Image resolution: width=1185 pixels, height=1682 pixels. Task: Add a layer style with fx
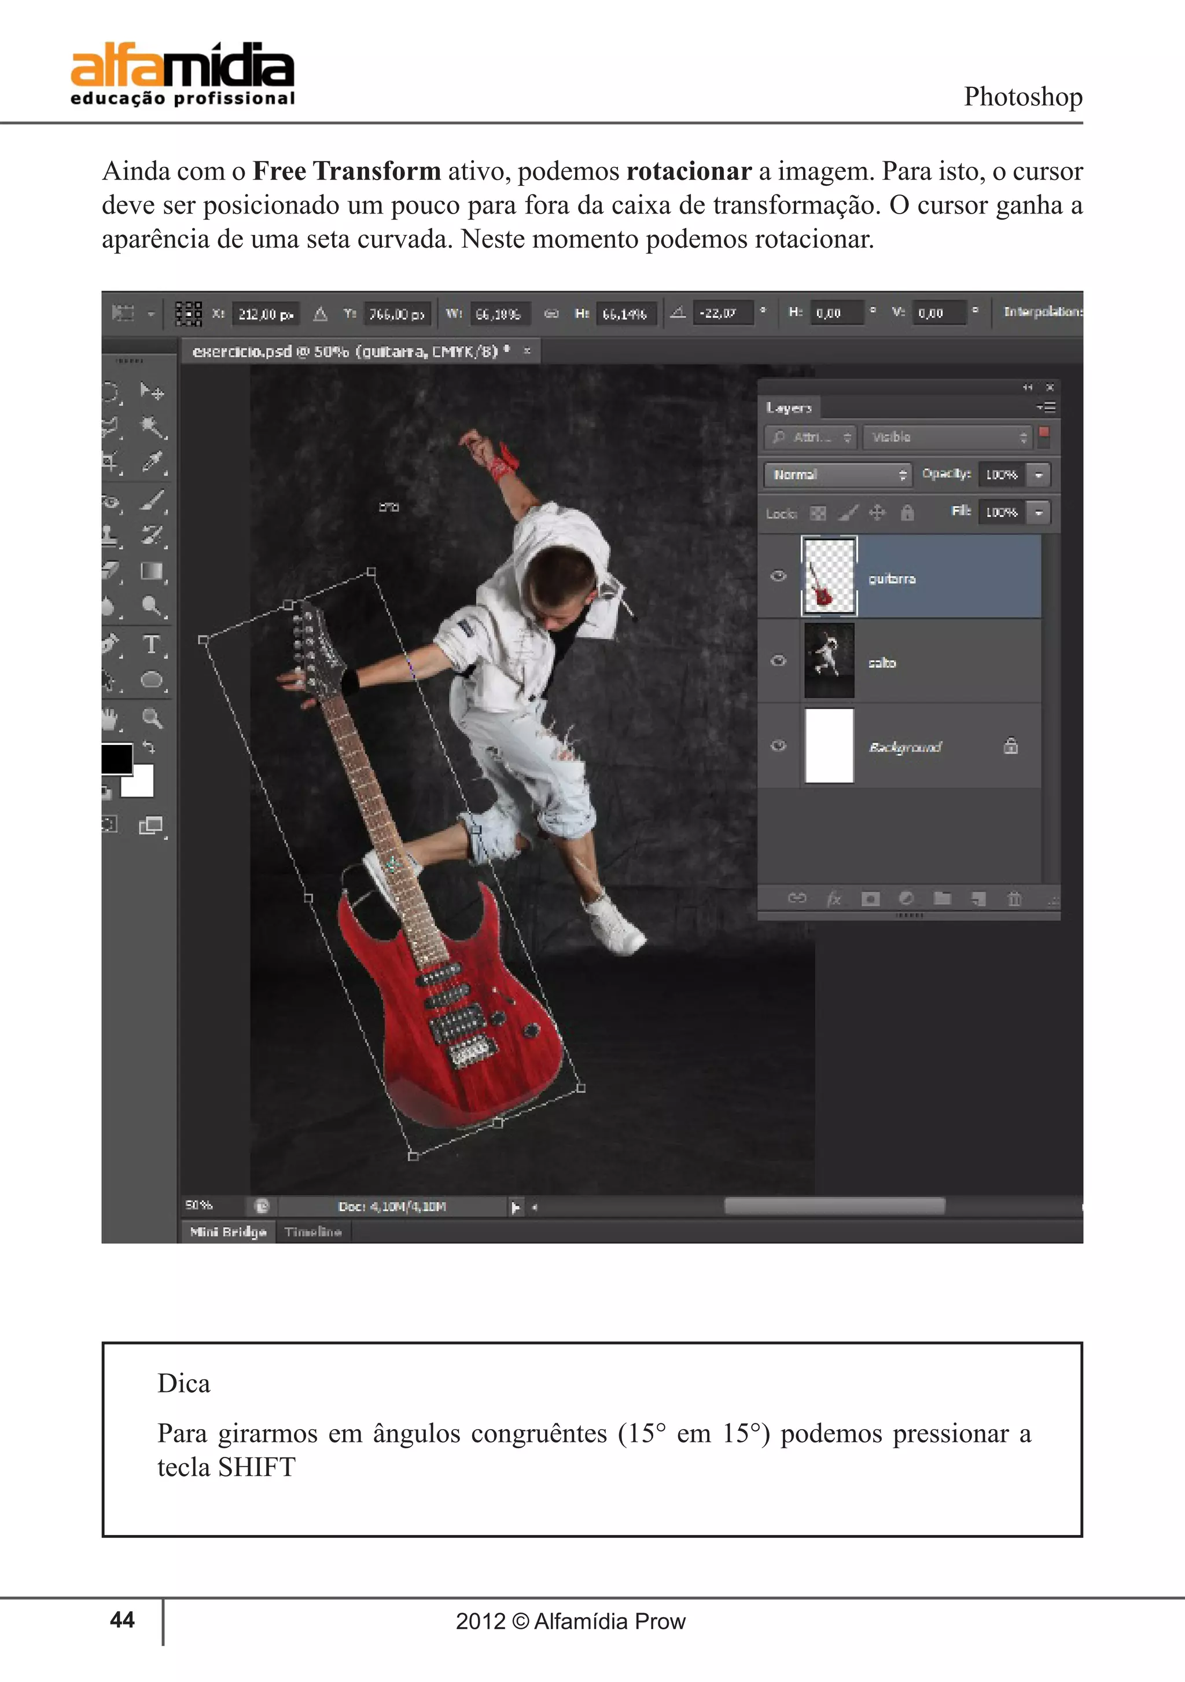[x=833, y=898]
